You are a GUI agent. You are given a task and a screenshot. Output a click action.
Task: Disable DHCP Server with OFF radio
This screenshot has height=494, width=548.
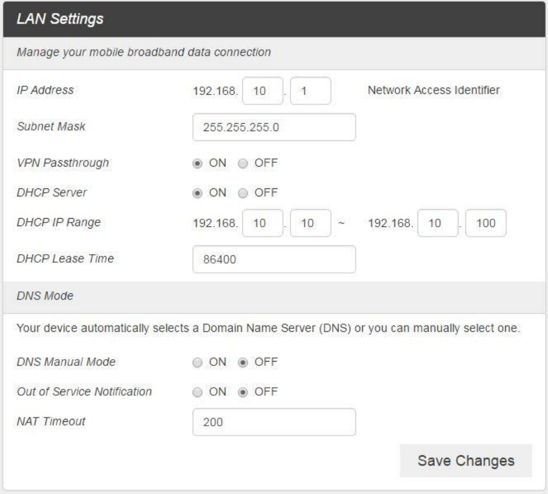(243, 193)
